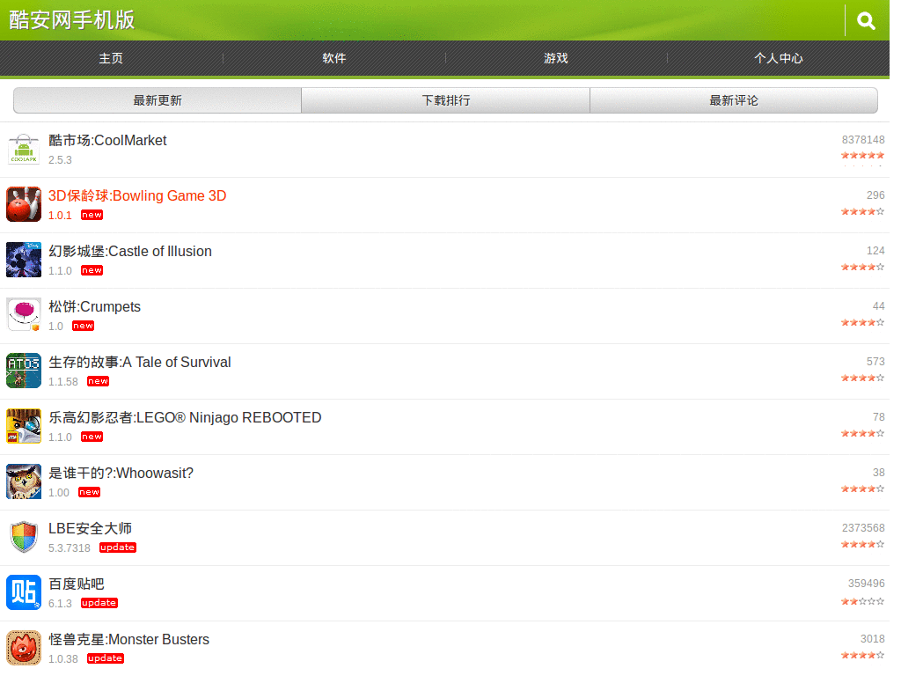
Task: Open the 软件 nav tab
Action: (x=333, y=58)
